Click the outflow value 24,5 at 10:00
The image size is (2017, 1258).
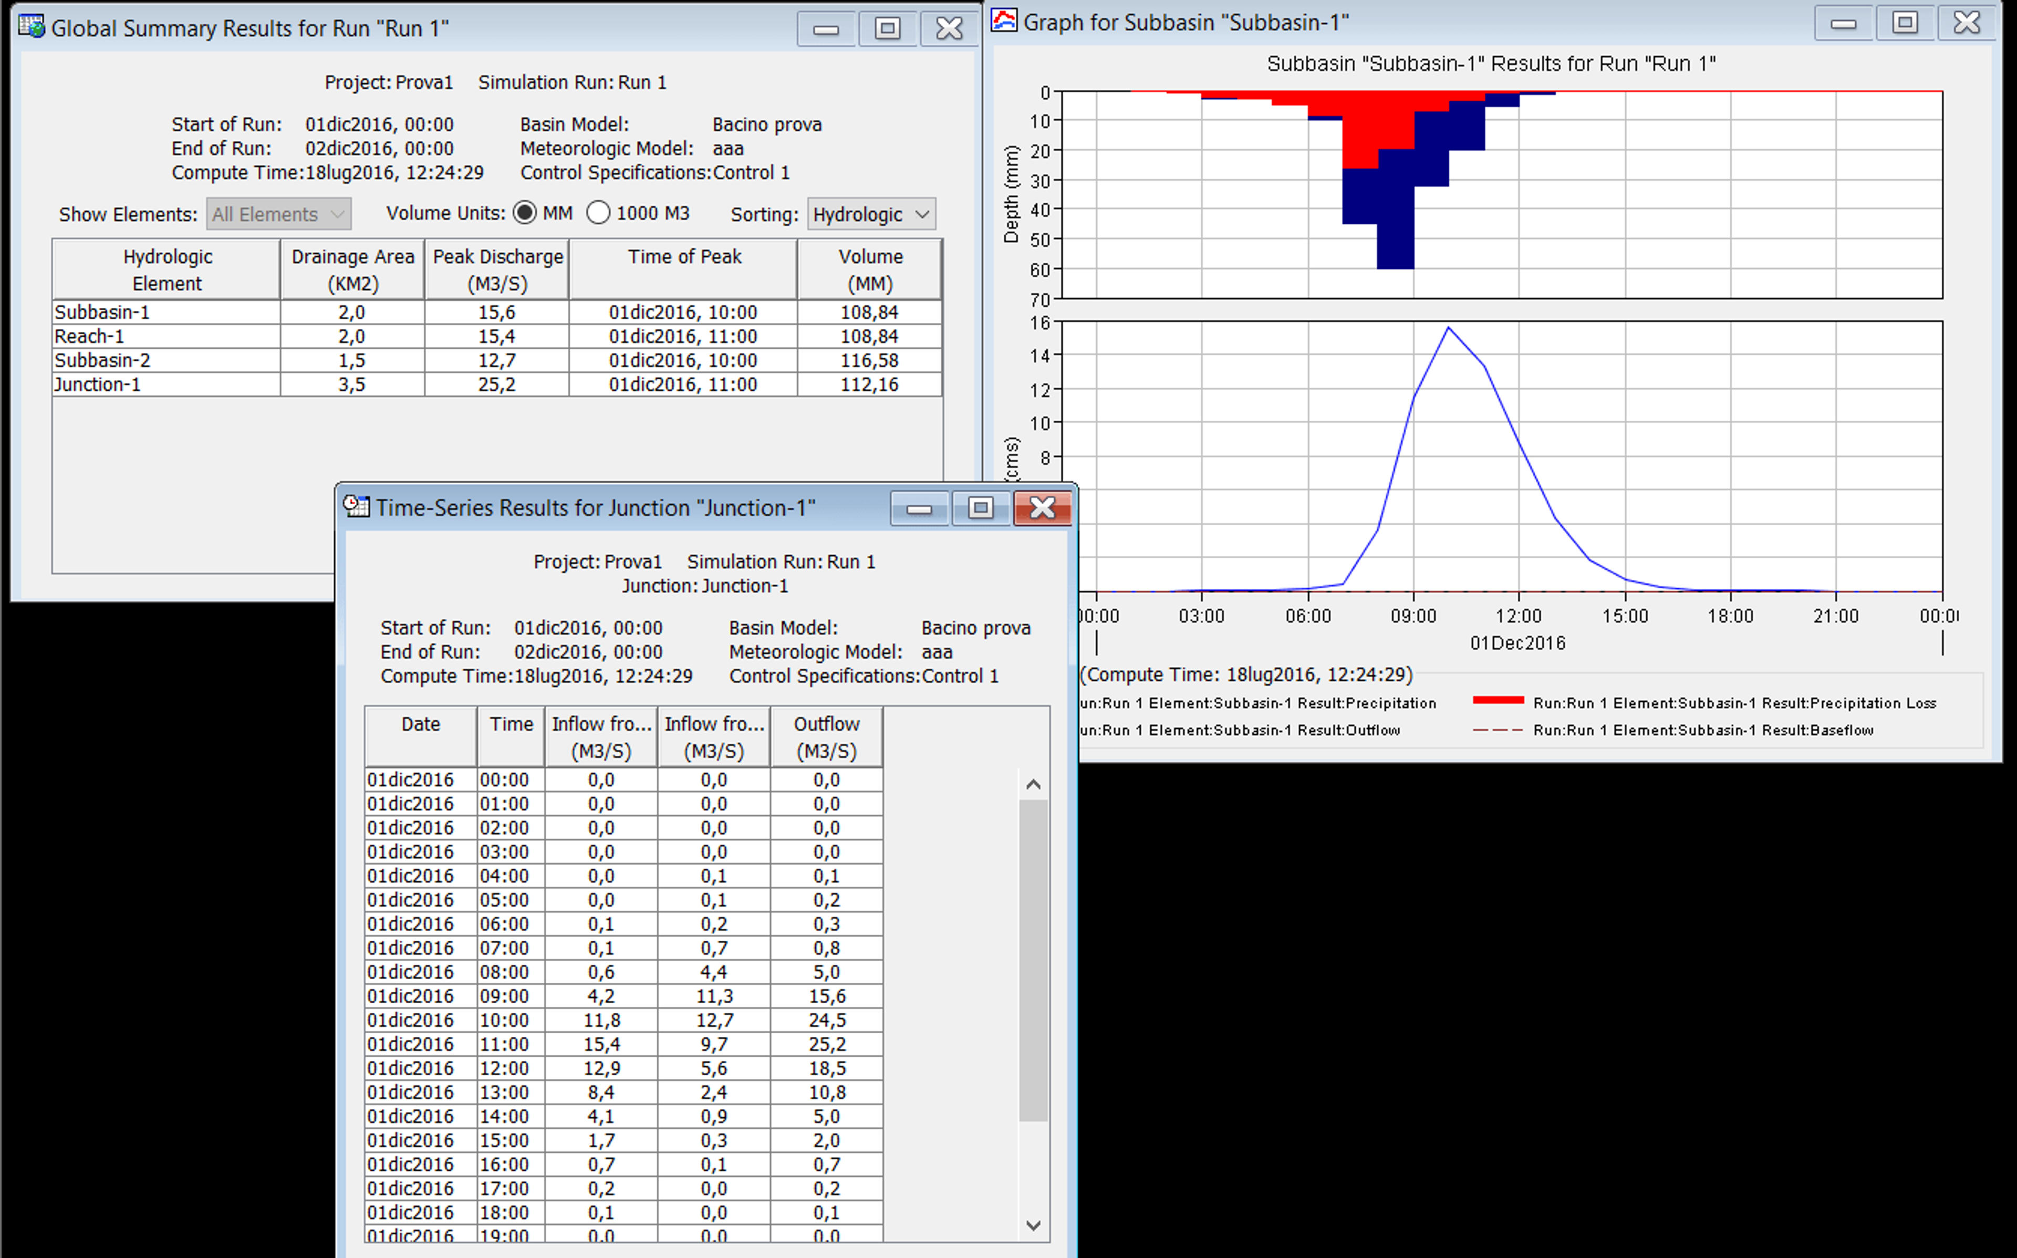click(x=826, y=1020)
